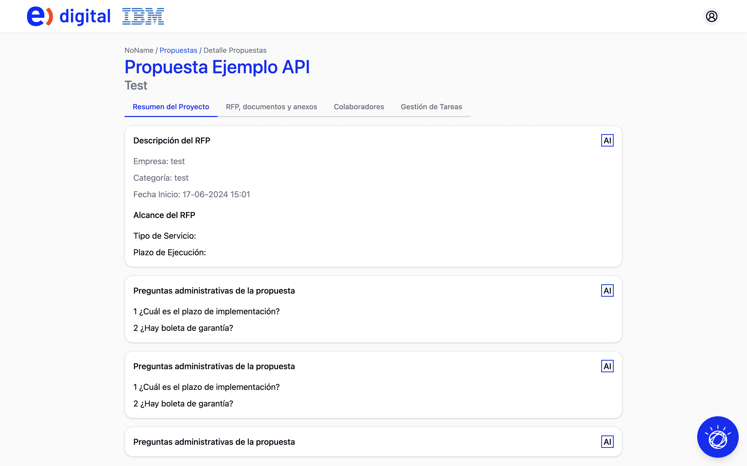This screenshot has width=747, height=466.
Task: Click the Test subtitle
Action: 136,85
